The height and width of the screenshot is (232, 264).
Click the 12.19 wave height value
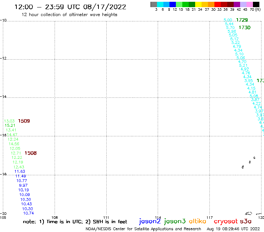click(x=18, y=162)
